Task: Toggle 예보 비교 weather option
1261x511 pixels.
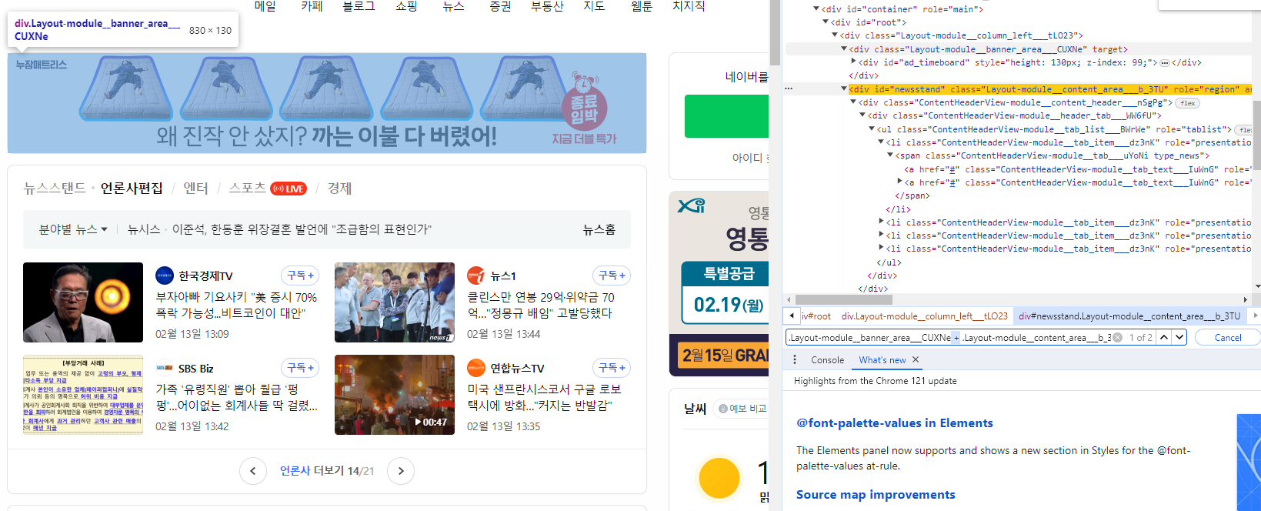Action: click(x=742, y=409)
